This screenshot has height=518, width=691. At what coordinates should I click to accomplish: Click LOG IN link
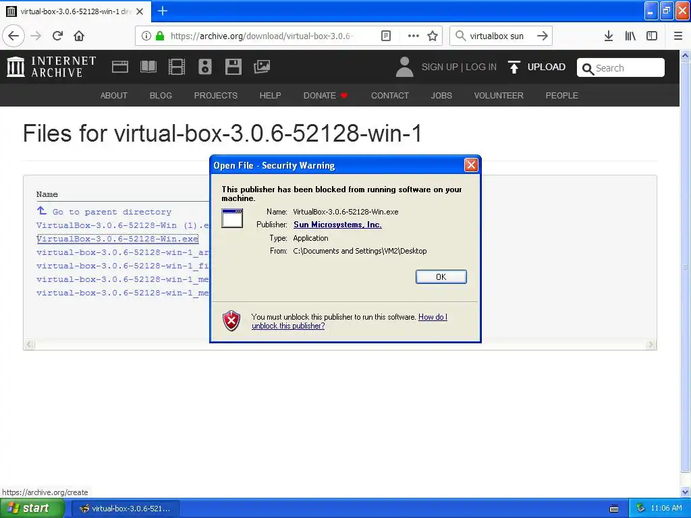point(481,67)
